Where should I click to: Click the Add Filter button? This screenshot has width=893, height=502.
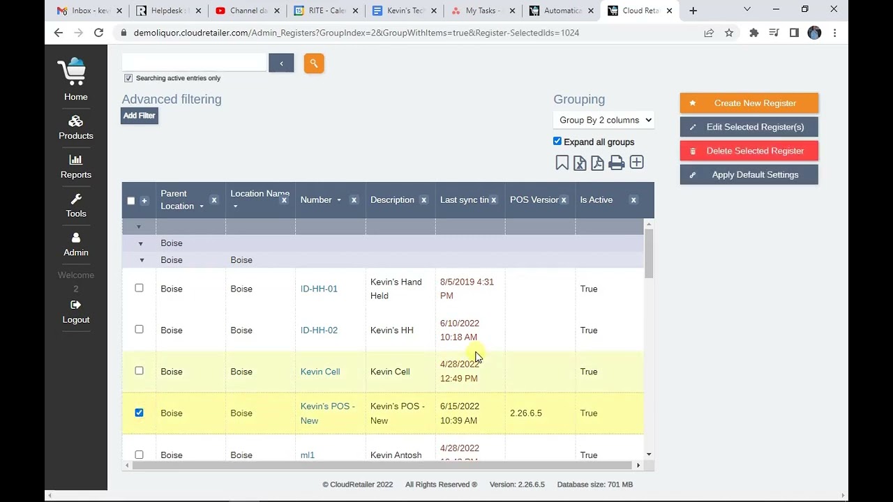(x=140, y=116)
